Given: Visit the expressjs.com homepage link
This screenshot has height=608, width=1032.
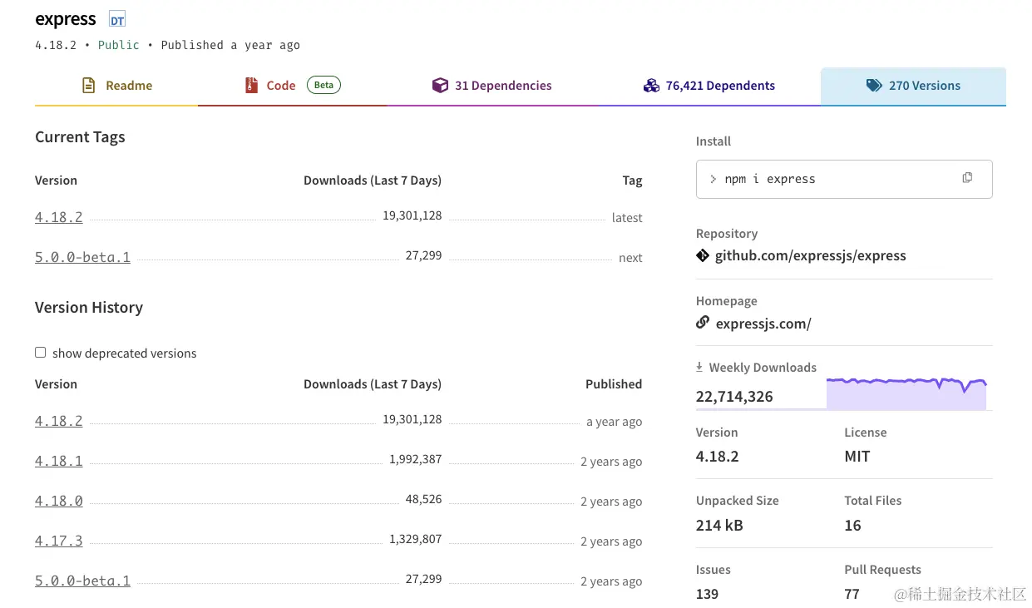Looking at the screenshot, I should coord(763,324).
